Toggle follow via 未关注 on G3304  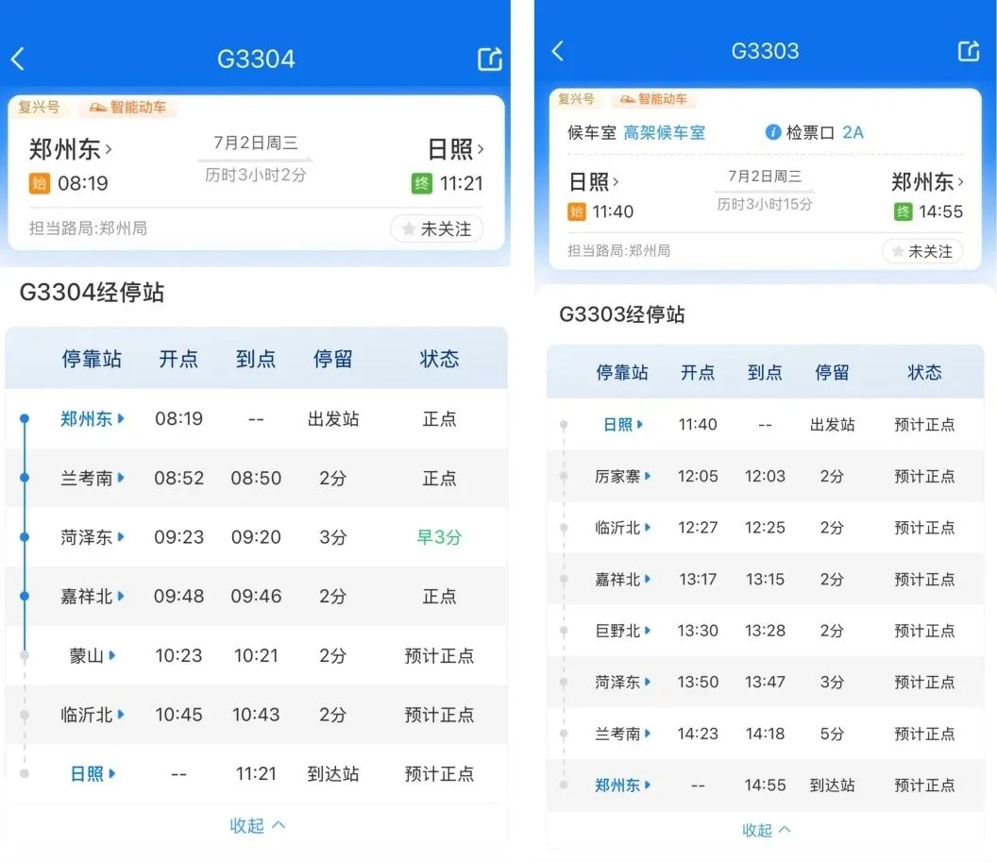436,228
